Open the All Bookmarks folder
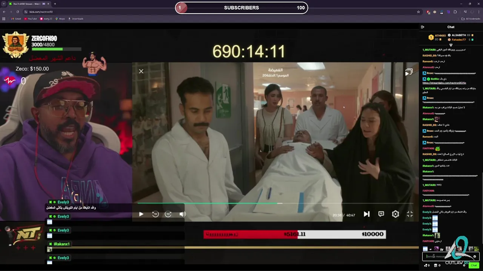 coord(471,19)
